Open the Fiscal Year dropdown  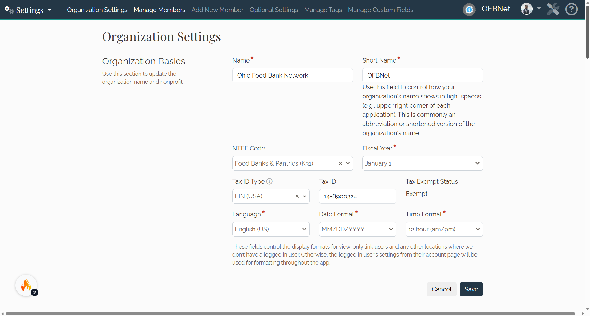pos(423,163)
